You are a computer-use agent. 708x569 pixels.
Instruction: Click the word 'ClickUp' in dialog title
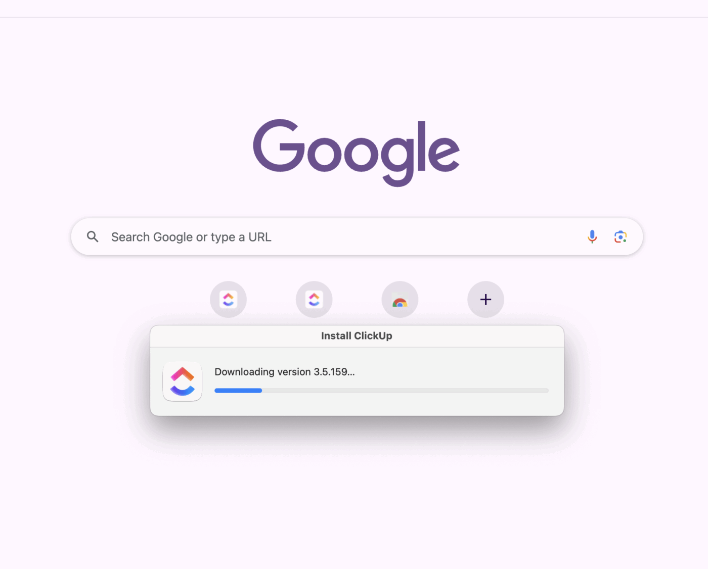coord(373,336)
